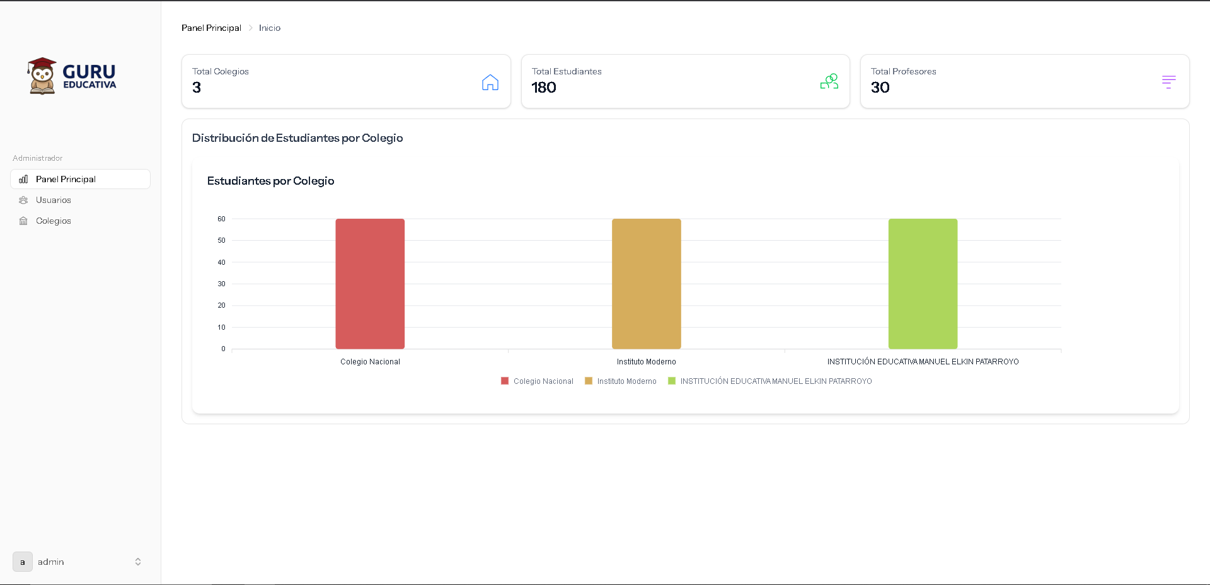
Task: Click the house icon in Total Colegios card
Action: click(x=490, y=82)
